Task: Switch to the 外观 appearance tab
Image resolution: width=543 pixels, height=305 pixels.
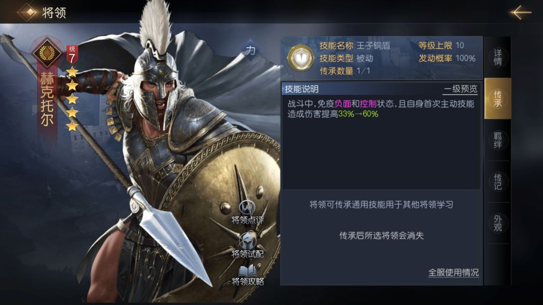Action: (498, 223)
